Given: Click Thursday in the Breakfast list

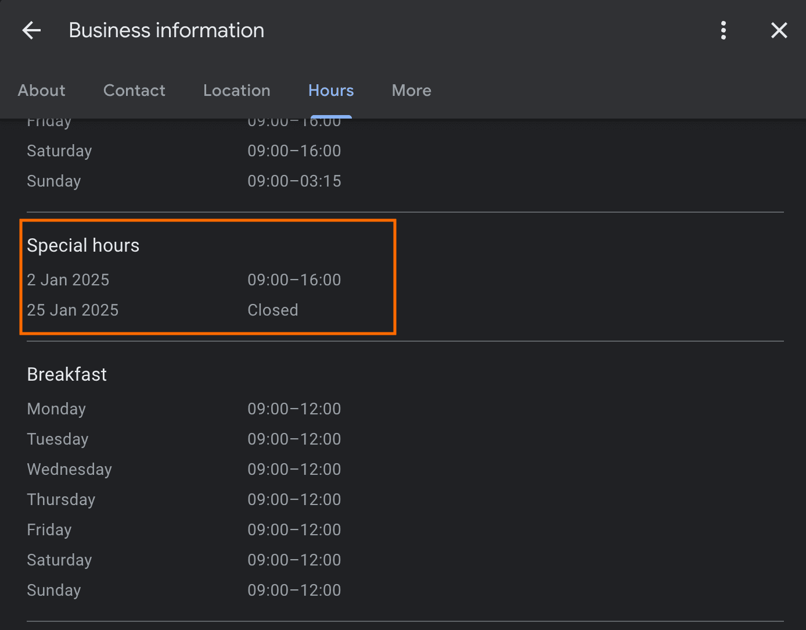Looking at the screenshot, I should 61,500.
